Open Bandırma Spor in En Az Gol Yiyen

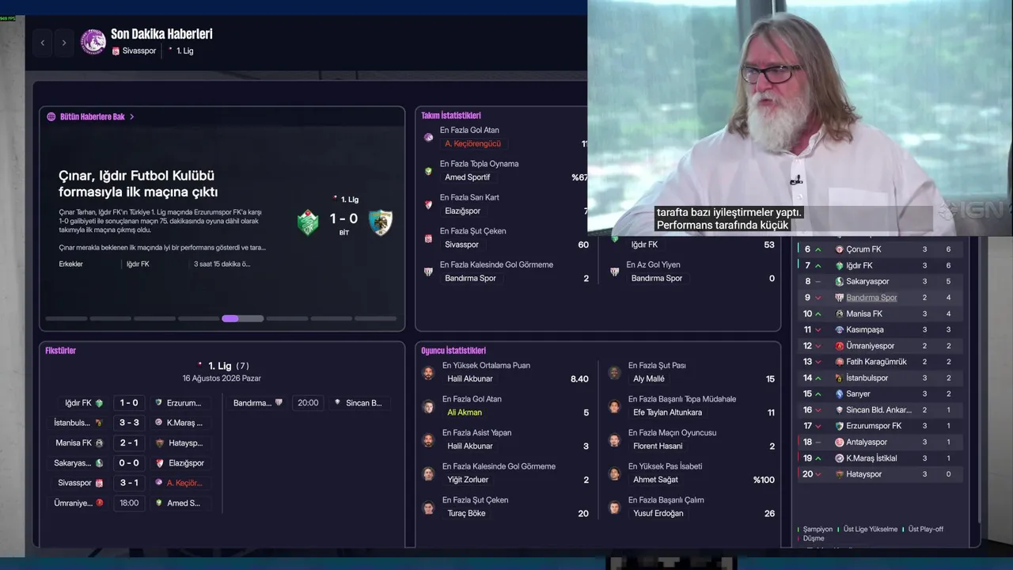pyautogui.click(x=657, y=278)
